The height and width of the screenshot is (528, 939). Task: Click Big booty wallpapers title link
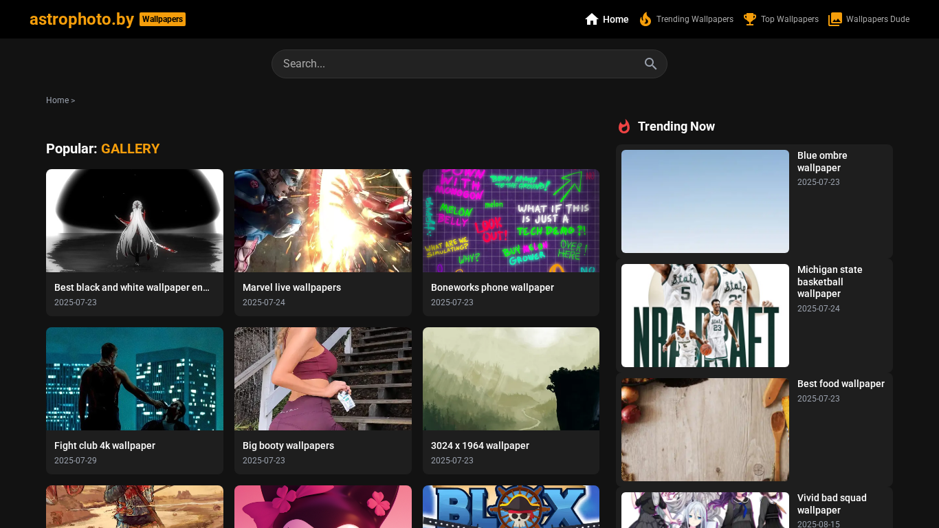pos(288,445)
